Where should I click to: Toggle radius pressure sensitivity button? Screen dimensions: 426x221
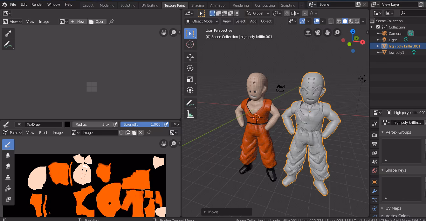tap(115, 124)
